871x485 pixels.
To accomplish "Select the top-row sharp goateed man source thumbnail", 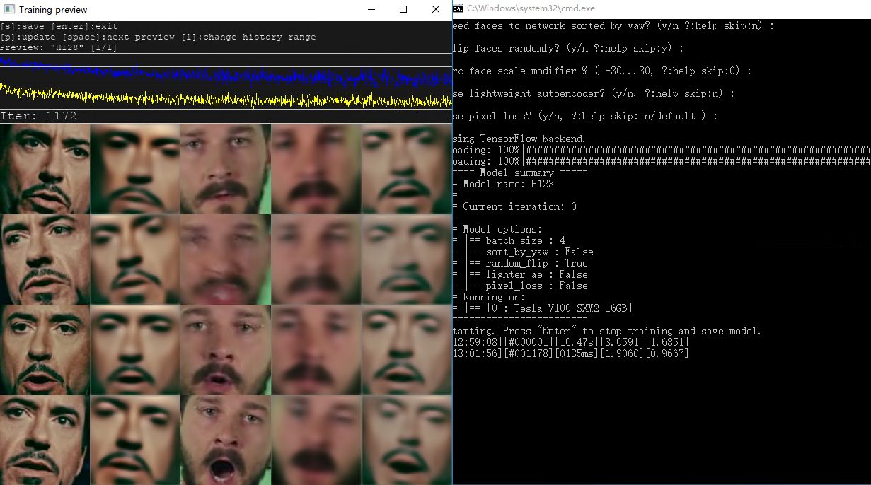I will [x=45, y=169].
